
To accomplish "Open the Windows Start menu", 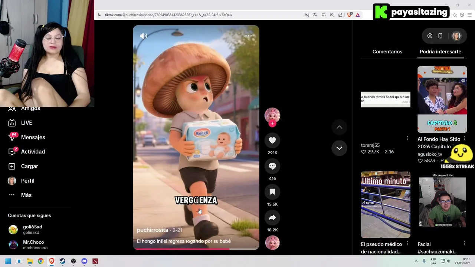I will (x=8, y=261).
